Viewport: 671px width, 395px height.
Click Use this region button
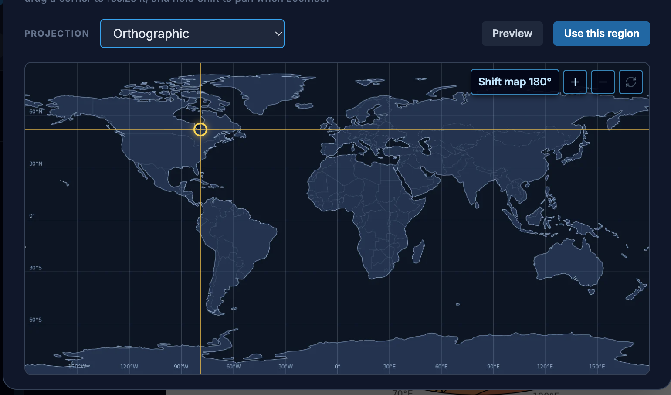602,34
